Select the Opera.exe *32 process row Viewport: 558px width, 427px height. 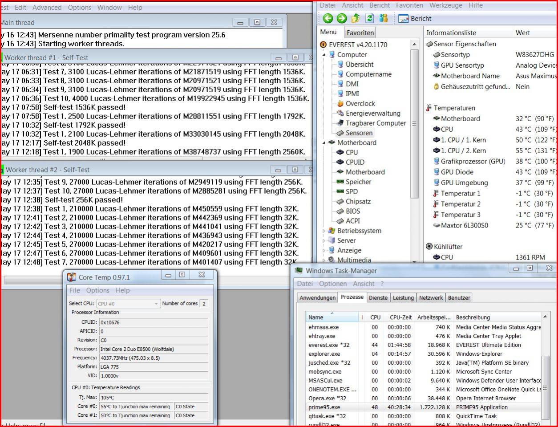[x=423, y=399]
